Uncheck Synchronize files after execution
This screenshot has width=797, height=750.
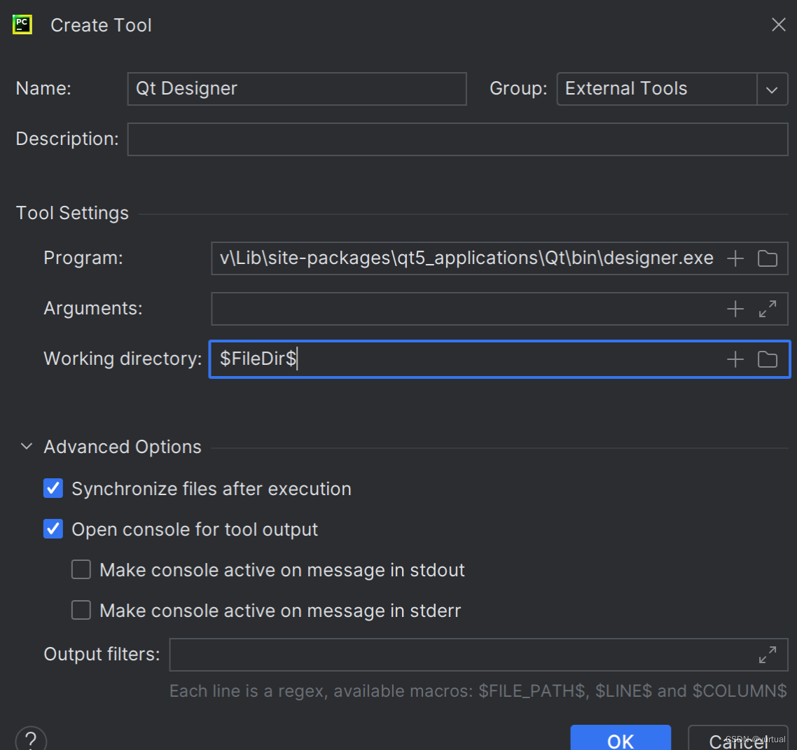click(53, 488)
